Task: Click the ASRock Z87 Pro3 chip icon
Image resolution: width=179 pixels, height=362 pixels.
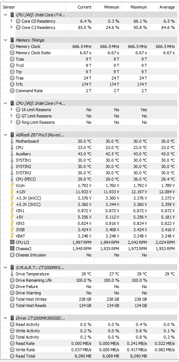Action: click(12, 135)
